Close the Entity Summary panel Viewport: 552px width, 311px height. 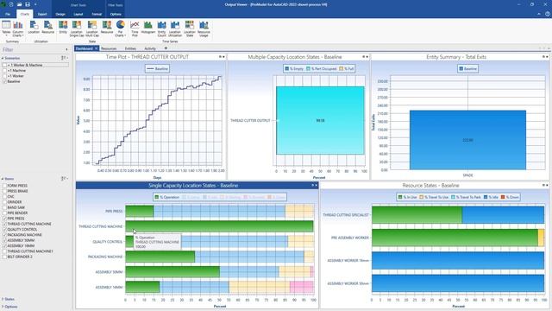[547, 57]
